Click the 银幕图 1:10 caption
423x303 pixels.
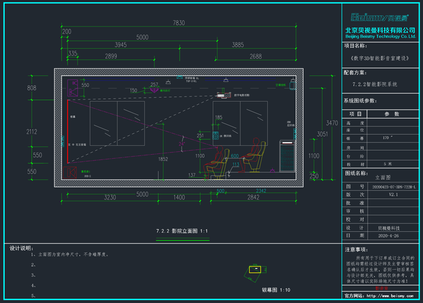(276, 290)
